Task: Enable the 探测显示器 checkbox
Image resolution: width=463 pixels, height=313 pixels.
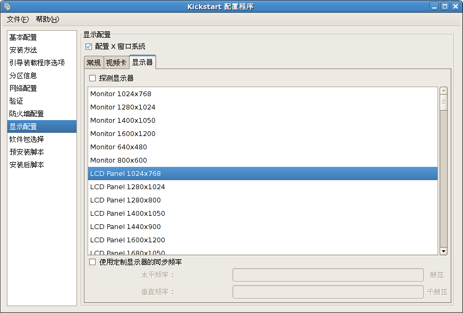Action: tap(92, 78)
